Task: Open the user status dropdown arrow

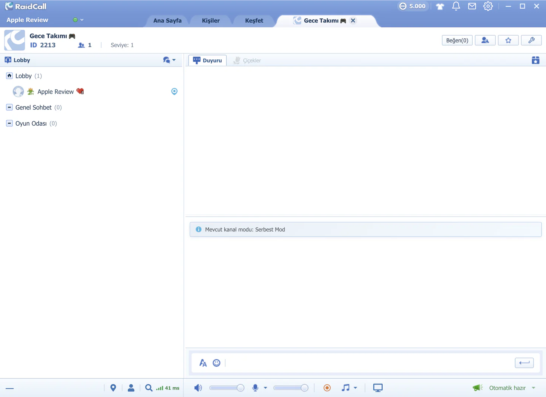Action: coord(82,20)
